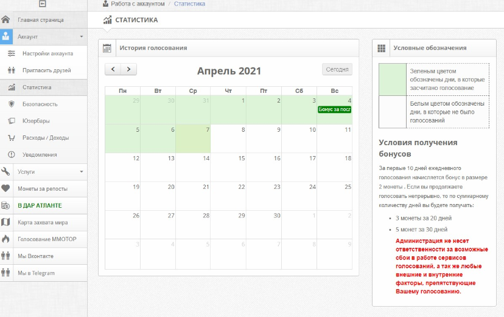Click the wrench icon for Услуги

coord(5,171)
